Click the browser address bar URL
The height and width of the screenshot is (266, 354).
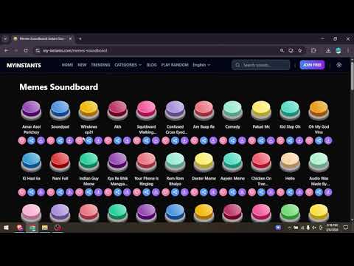tap(75, 50)
